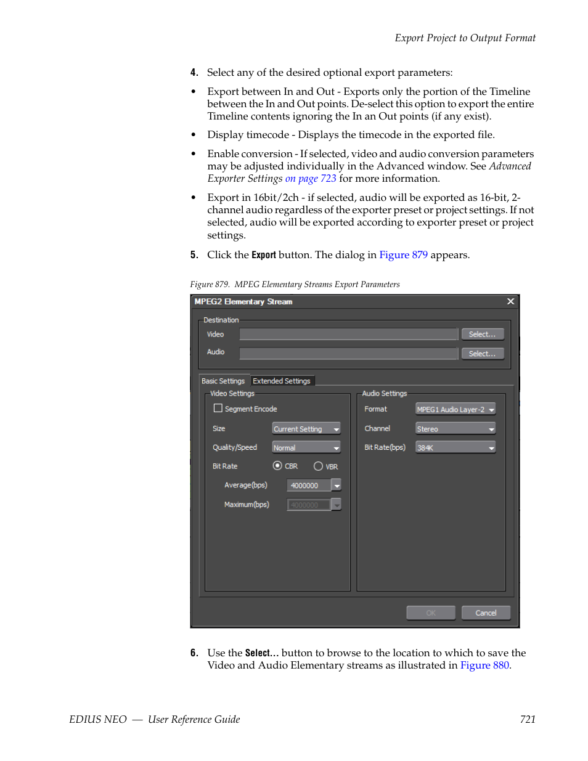Viewport: 588px width, 761px height.
Task: Open the Channel dropdown showing Stereo
Action: pyautogui.click(x=455, y=429)
